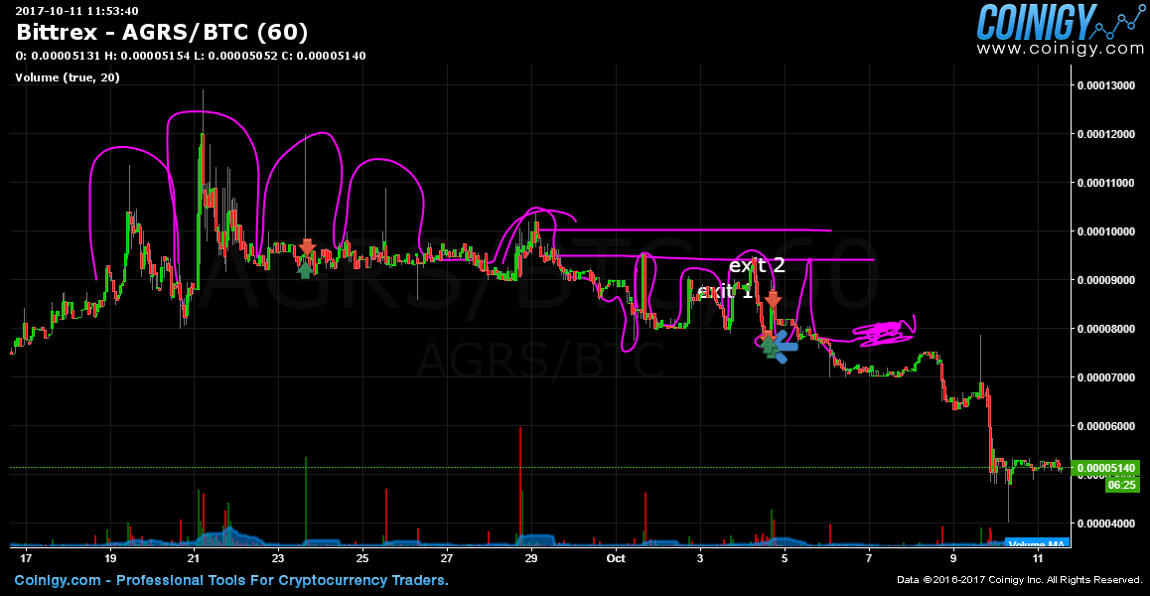Open the www.coinigy.com link
Viewport: 1150px width, 596px height.
click(1060, 49)
